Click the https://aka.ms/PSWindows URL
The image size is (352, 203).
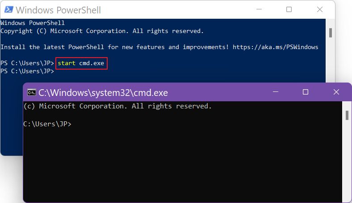[275, 47]
